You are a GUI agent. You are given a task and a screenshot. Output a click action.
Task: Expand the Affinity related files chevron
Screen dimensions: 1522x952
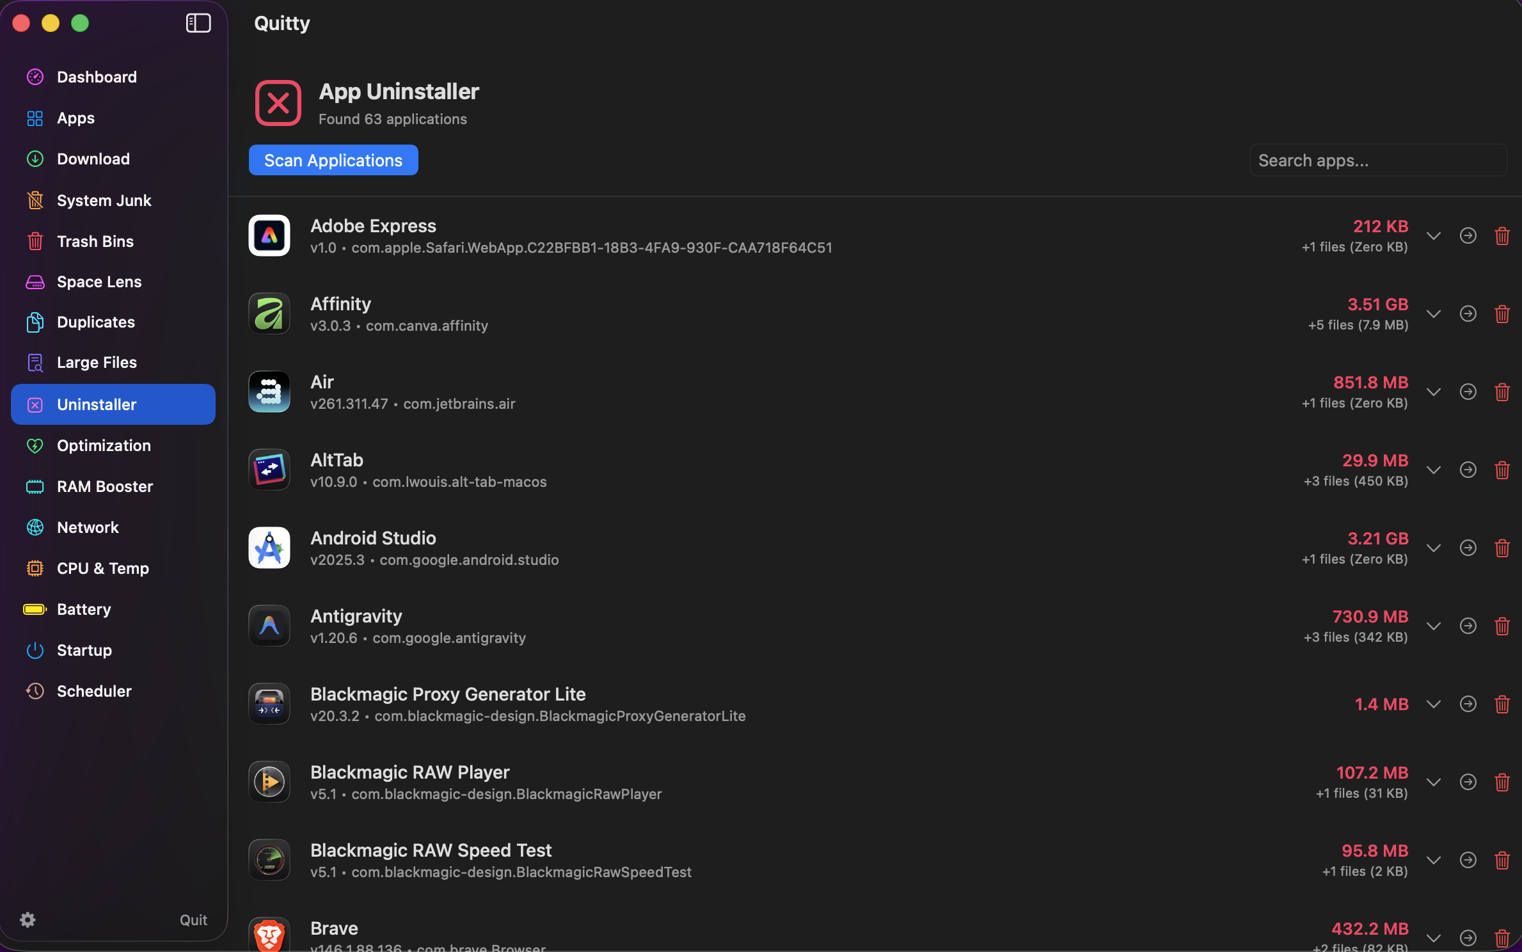(1434, 314)
